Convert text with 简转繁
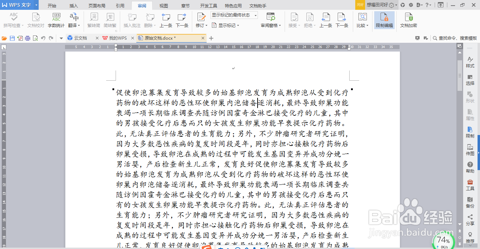The height and width of the screenshot is (249, 480). (110, 20)
